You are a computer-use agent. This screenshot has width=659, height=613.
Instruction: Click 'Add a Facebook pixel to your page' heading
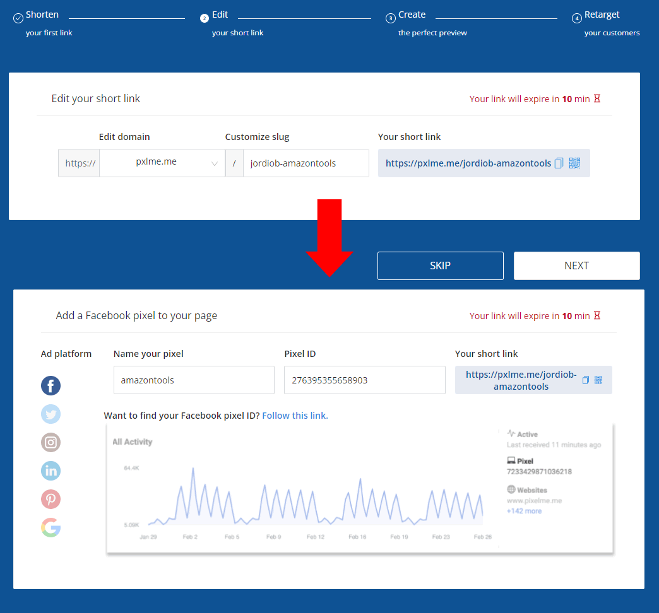point(136,316)
